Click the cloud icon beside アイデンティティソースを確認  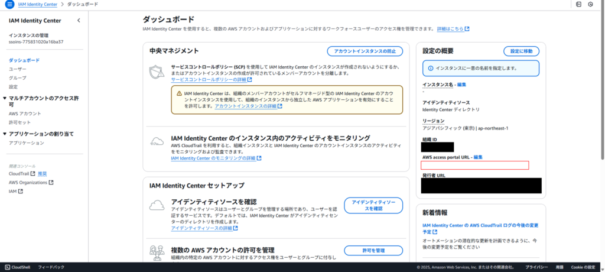click(x=157, y=205)
